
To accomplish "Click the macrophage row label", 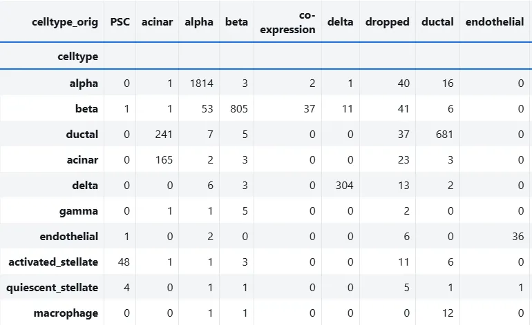I will point(66,313).
